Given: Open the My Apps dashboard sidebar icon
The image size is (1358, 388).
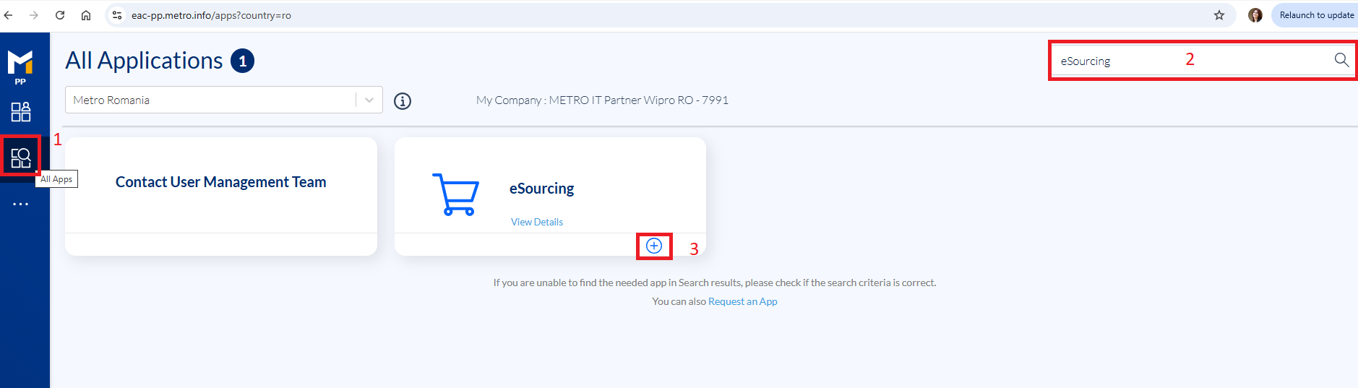Looking at the screenshot, I should click(21, 112).
